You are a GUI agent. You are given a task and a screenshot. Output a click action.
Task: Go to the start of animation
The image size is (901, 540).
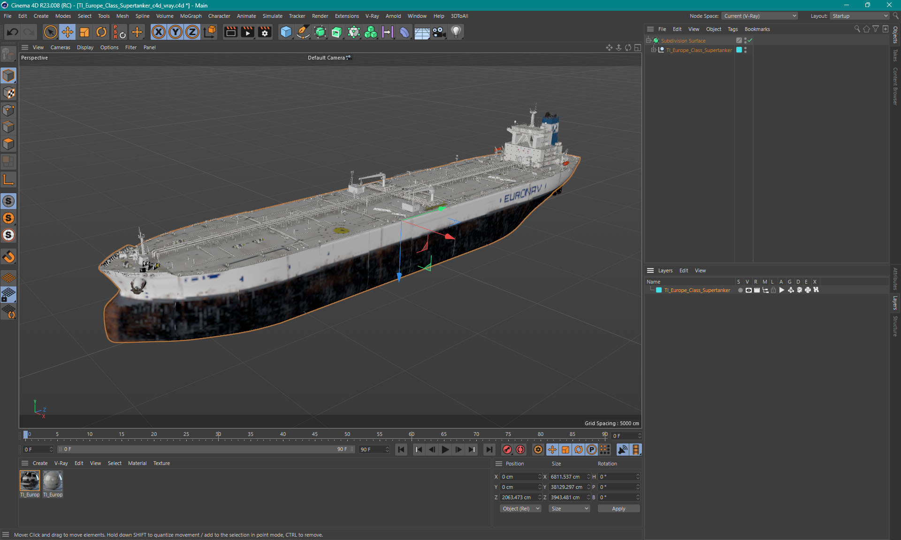pos(401,450)
